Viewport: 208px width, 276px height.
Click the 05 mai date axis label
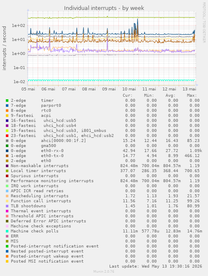[28, 89]
